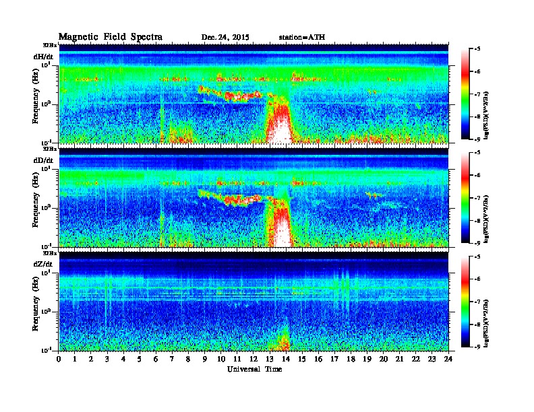
Task: Click the "32Hz" label above dH/dt panel
Action: tap(50, 45)
